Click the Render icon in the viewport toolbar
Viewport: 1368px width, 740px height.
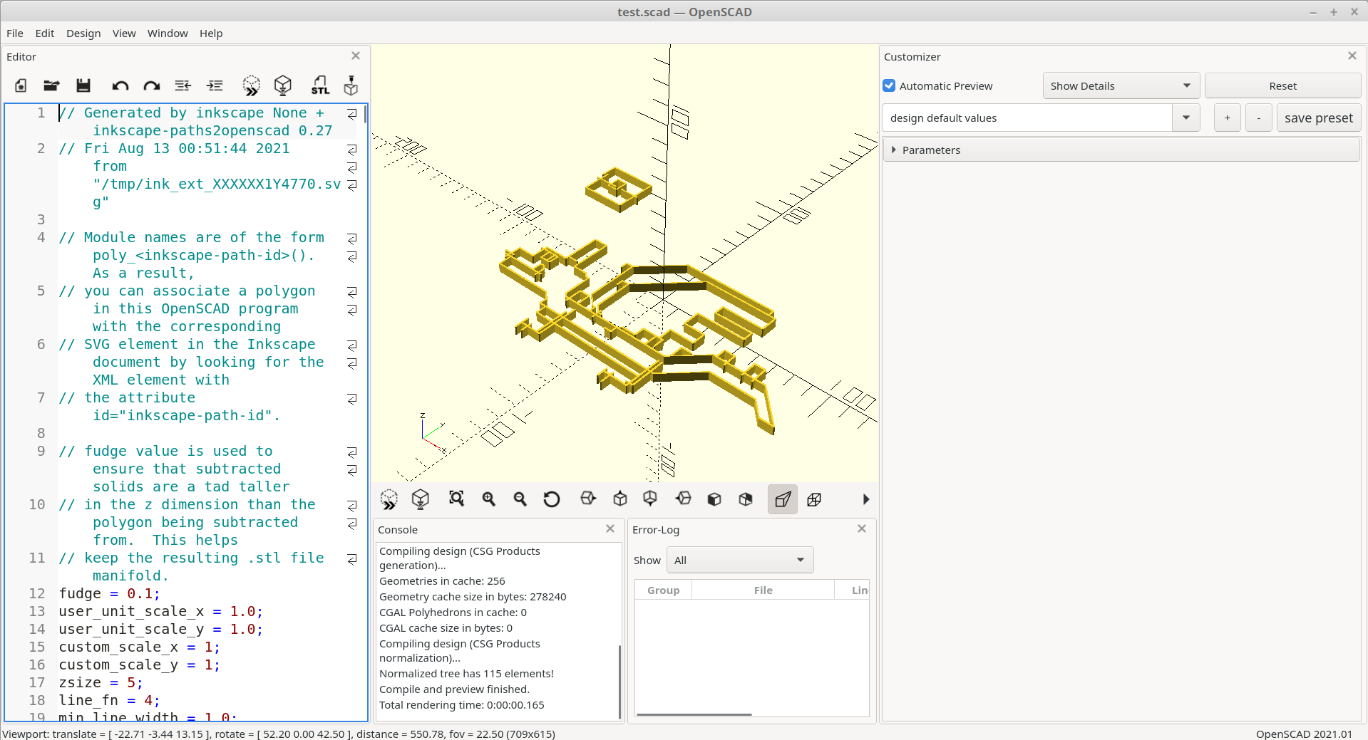(x=421, y=499)
